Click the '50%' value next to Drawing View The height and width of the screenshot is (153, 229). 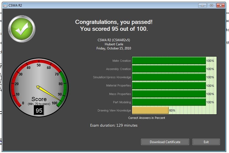coord(172,110)
